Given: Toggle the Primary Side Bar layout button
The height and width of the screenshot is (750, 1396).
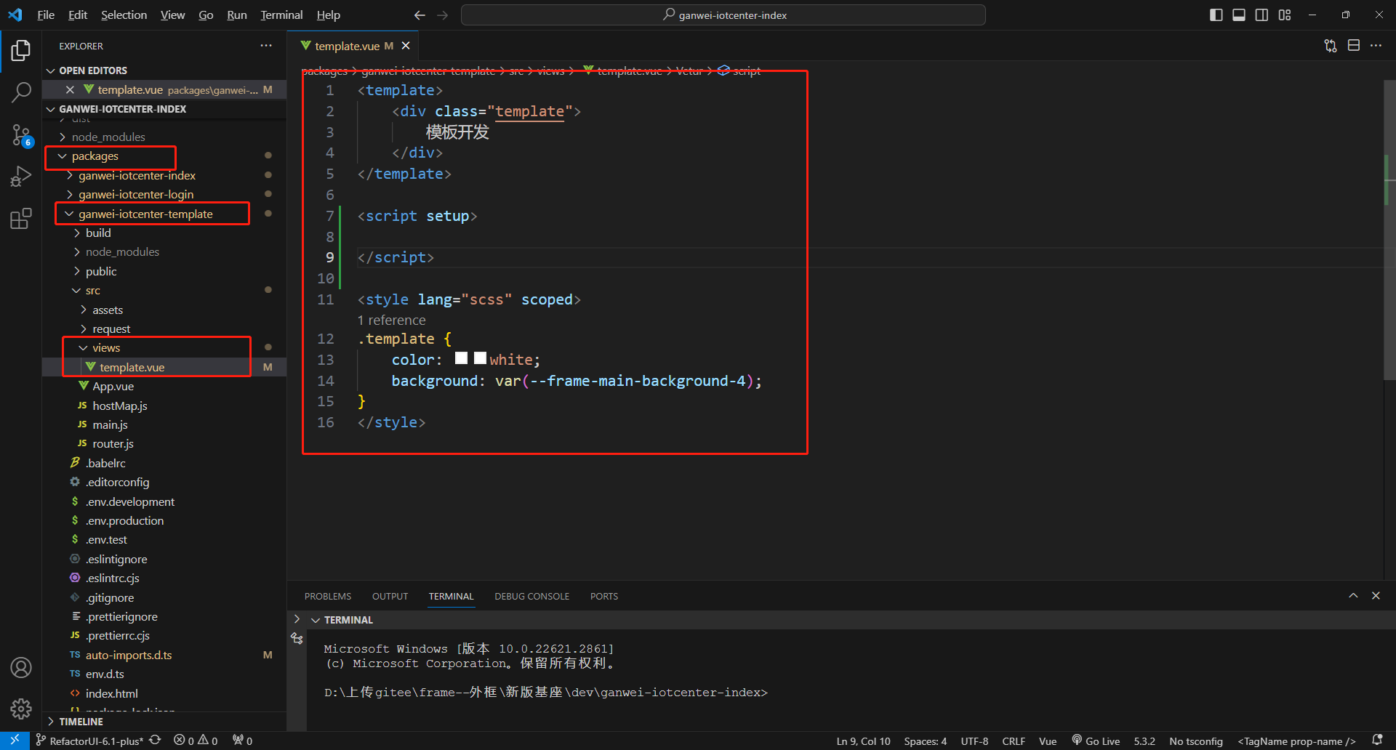Looking at the screenshot, I should pyautogui.click(x=1216, y=15).
